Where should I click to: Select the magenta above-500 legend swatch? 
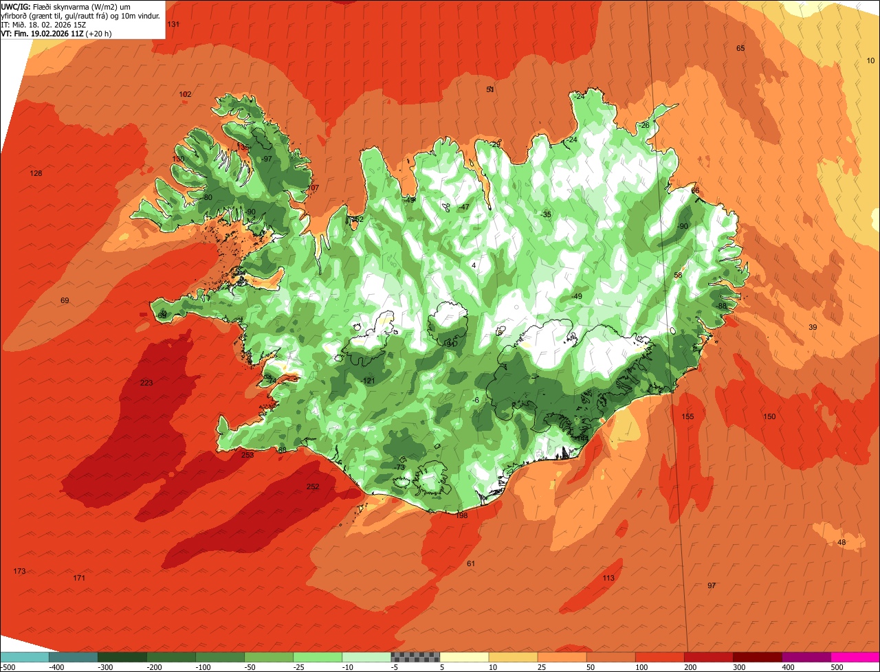coord(855,656)
